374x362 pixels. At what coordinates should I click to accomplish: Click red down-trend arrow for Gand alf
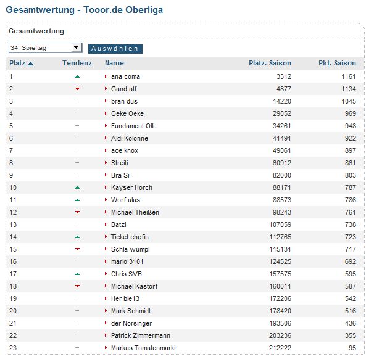click(x=77, y=89)
